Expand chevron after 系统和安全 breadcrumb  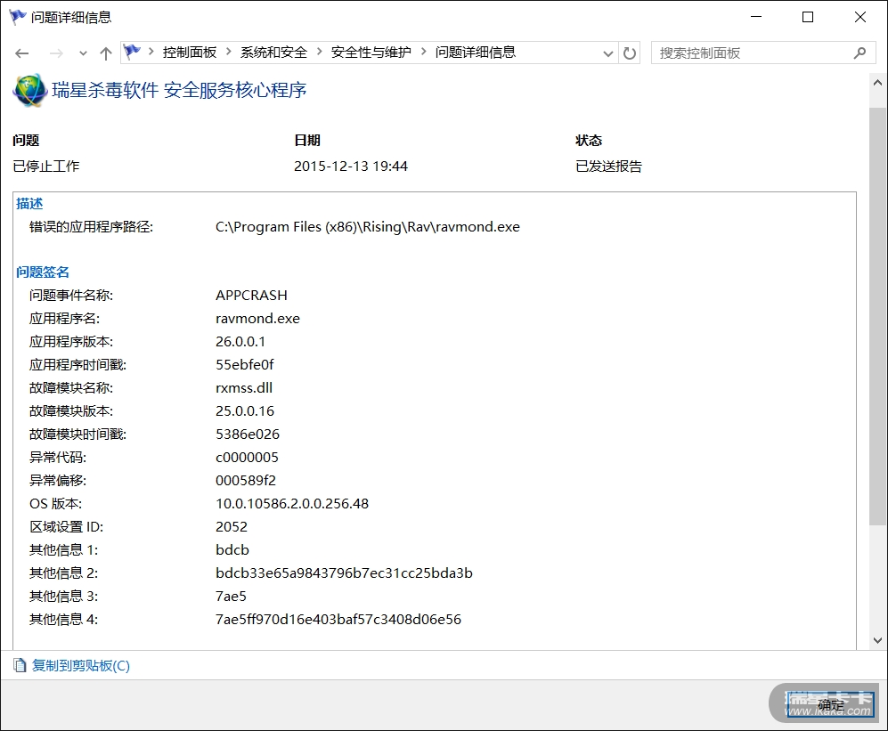point(320,53)
